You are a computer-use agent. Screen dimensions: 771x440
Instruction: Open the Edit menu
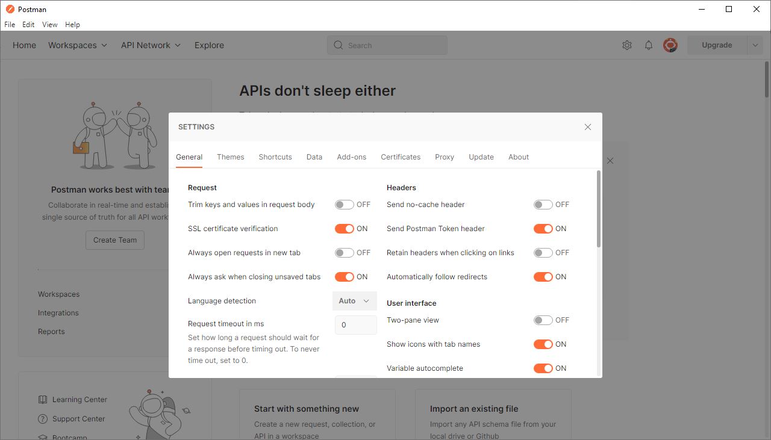[28, 25]
